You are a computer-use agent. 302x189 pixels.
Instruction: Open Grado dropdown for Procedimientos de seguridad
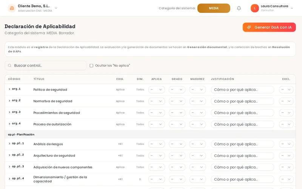coord(177,113)
